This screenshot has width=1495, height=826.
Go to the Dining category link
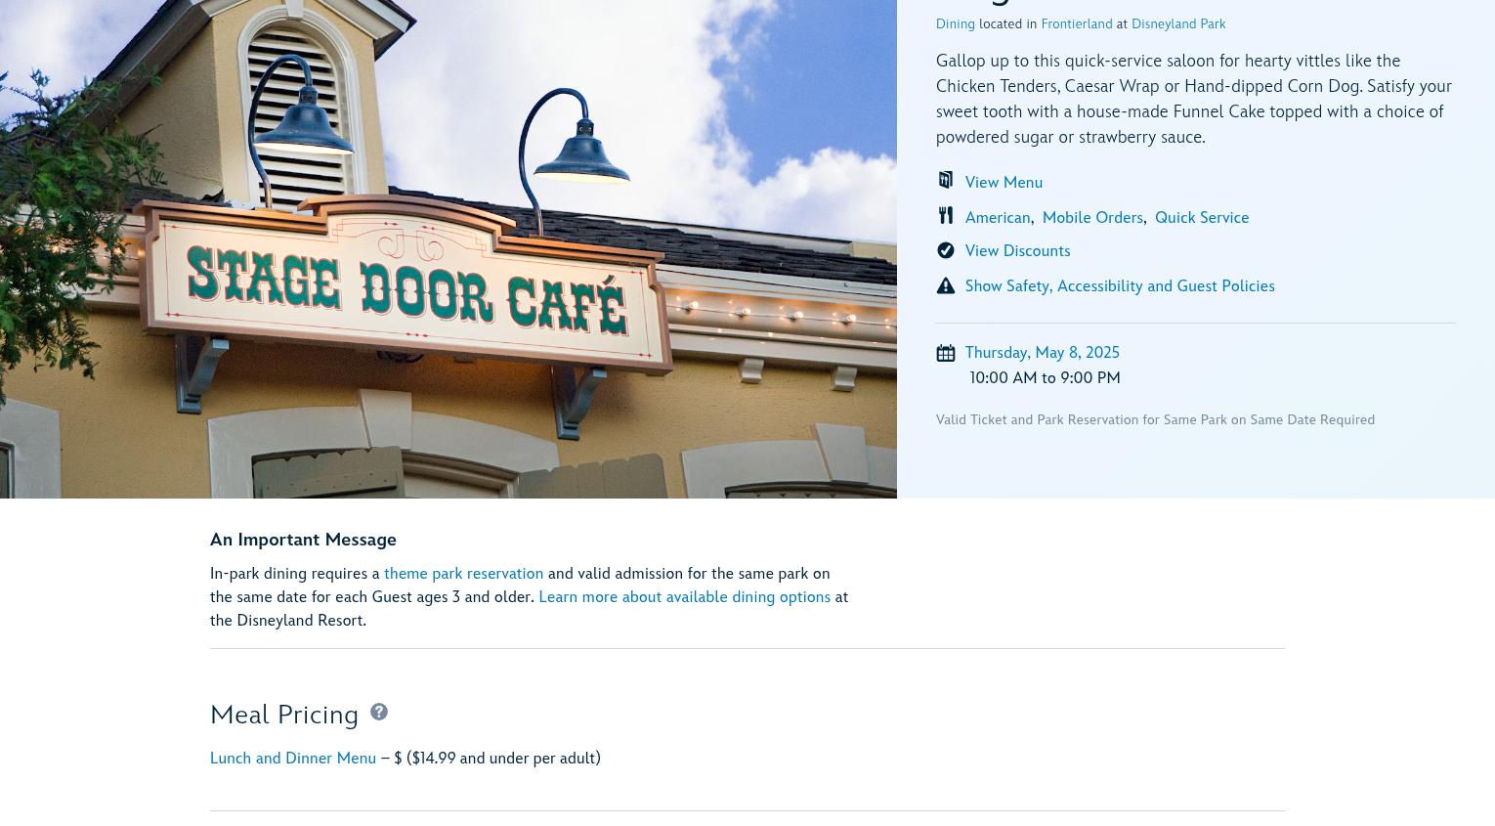(x=956, y=23)
